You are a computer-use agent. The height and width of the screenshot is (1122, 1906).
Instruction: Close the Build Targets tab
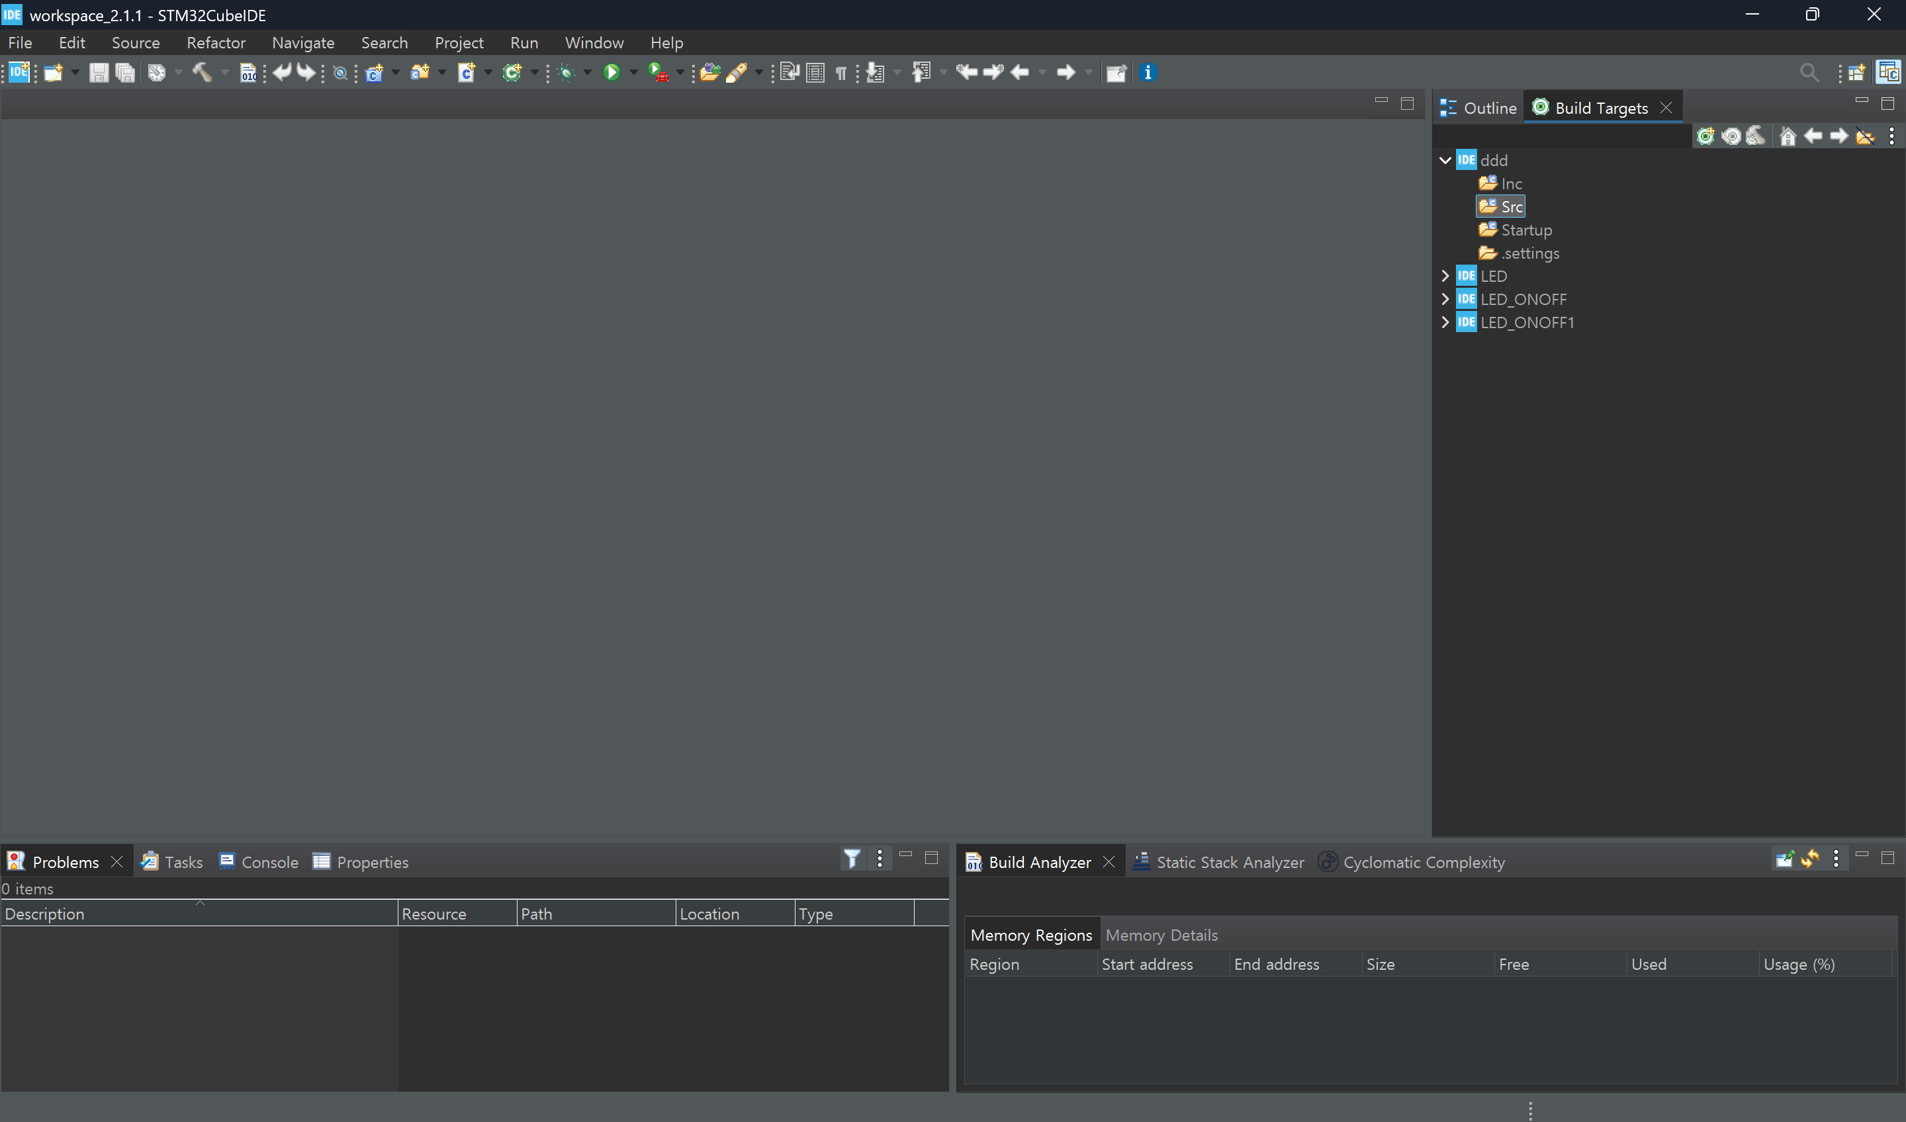pos(1666,108)
